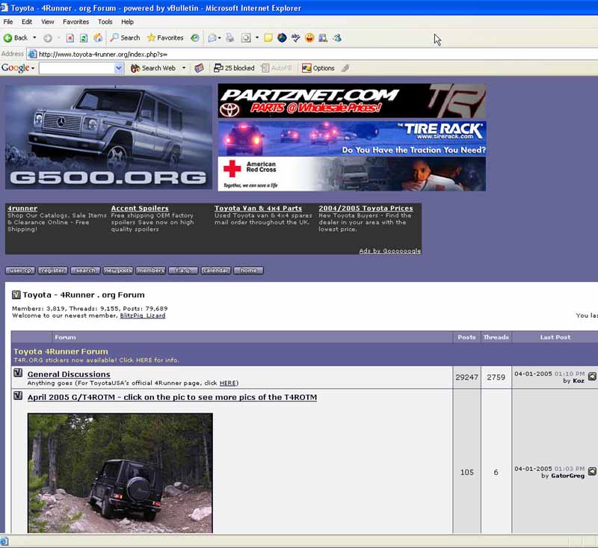The image size is (598, 548).
Task: Open the April 2005 G/T4ROTM link
Action: coord(172,398)
